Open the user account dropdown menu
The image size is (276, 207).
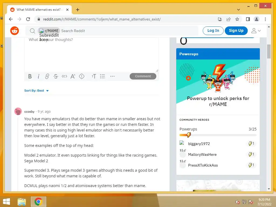click(x=256, y=31)
